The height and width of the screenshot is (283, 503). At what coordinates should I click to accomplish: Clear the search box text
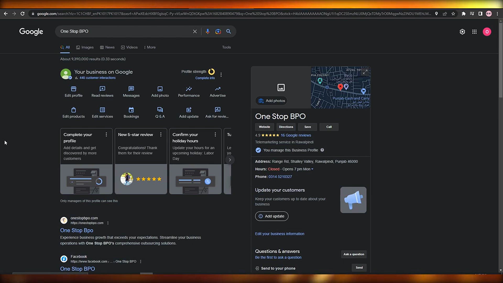tap(195, 31)
